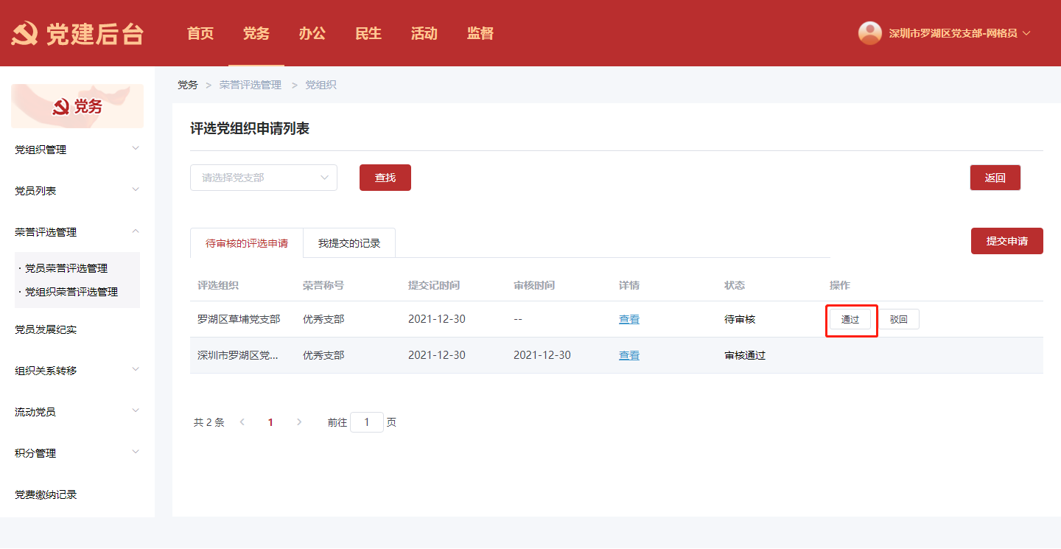Click the page number jump input field
The image size is (1061, 549).
pyautogui.click(x=366, y=422)
